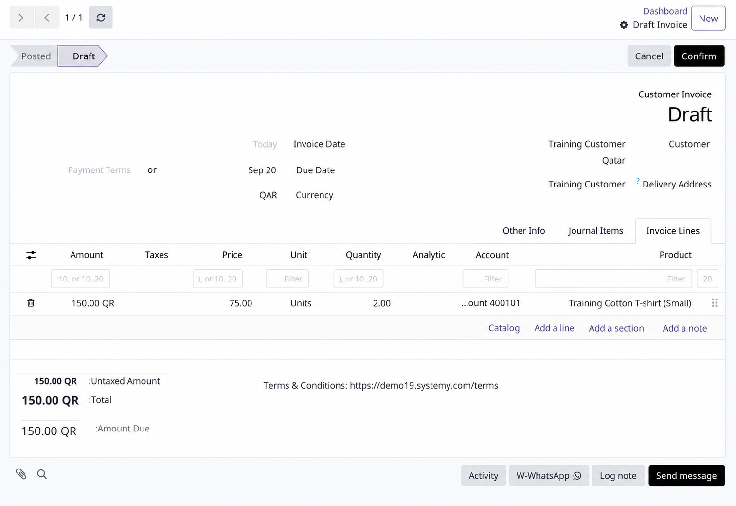Open the QAR Currency selector
Image resolution: width=736 pixels, height=506 pixels.
coord(268,195)
